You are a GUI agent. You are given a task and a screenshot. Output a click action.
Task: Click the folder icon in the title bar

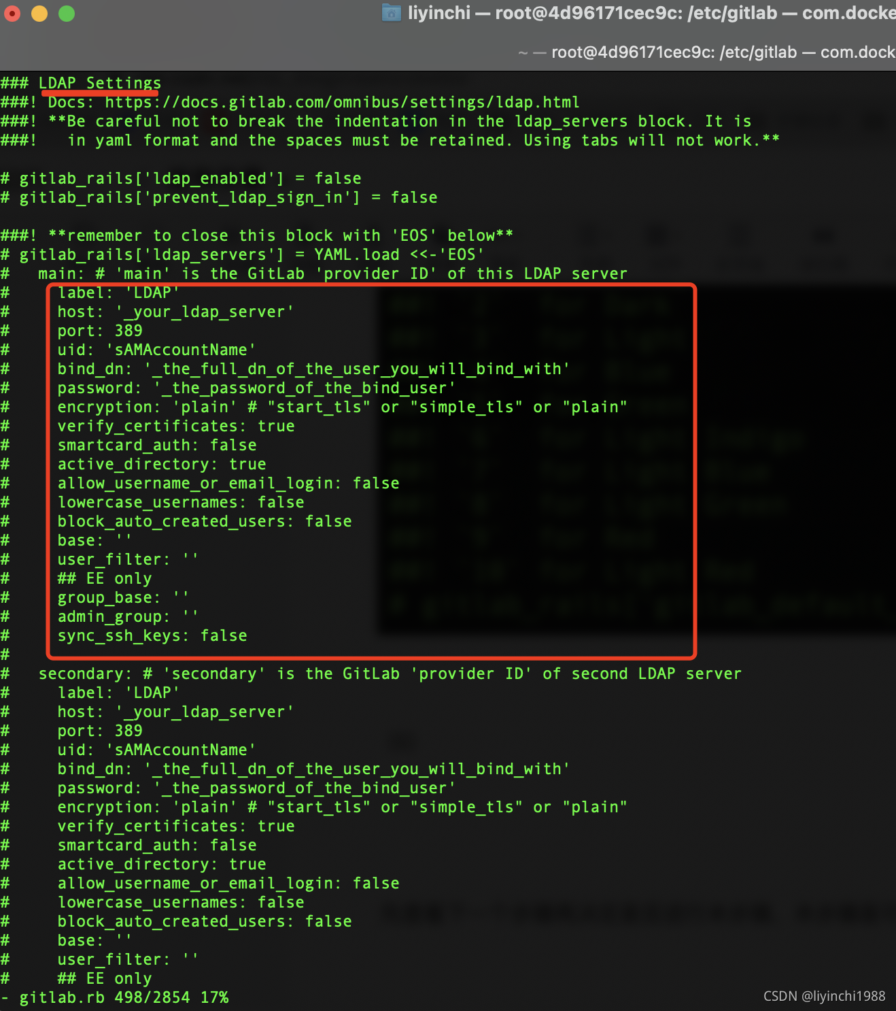tap(390, 13)
